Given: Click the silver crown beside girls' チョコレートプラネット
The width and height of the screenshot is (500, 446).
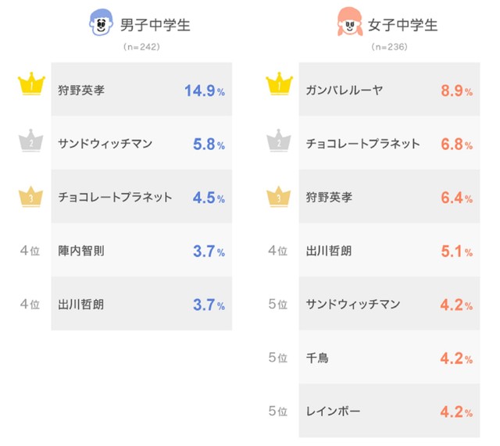Looking at the screenshot, I should tap(278, 143).
